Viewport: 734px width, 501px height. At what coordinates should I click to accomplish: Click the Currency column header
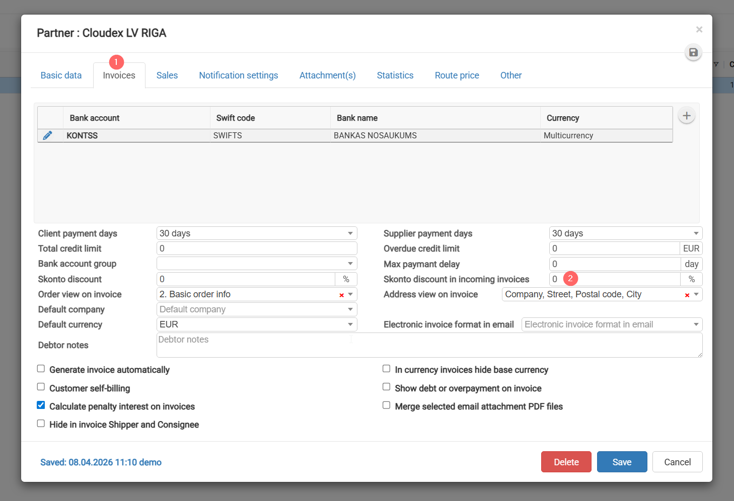point(607,118)
